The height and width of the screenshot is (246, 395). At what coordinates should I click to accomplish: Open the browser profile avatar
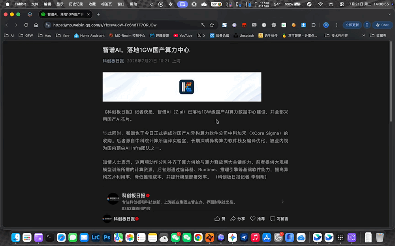tap(326, 25)
